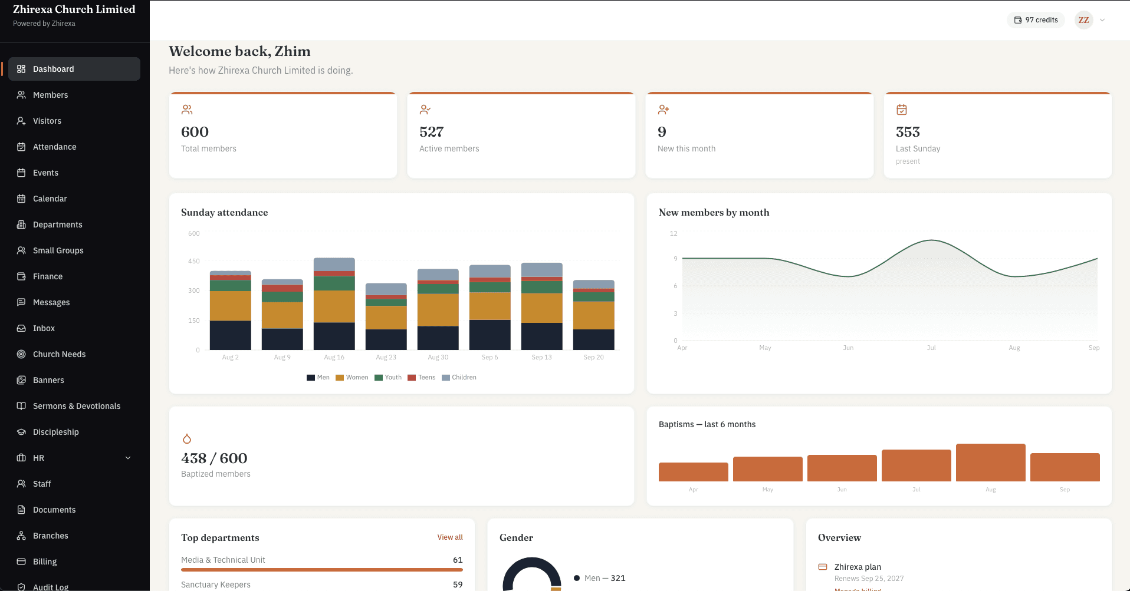Click the Church Needs target icon
The image size is (1130, 591).
(x=21, y=354)
